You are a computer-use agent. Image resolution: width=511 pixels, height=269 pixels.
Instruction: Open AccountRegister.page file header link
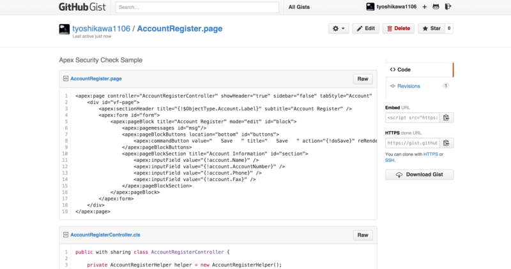pyautogui.click(x=96, y=78)
